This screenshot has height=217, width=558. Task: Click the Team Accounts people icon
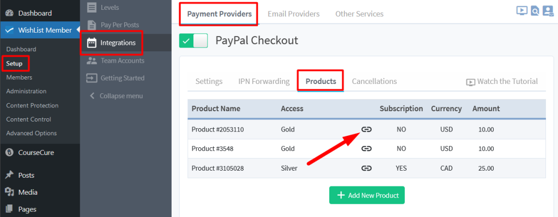pos(92,61)
